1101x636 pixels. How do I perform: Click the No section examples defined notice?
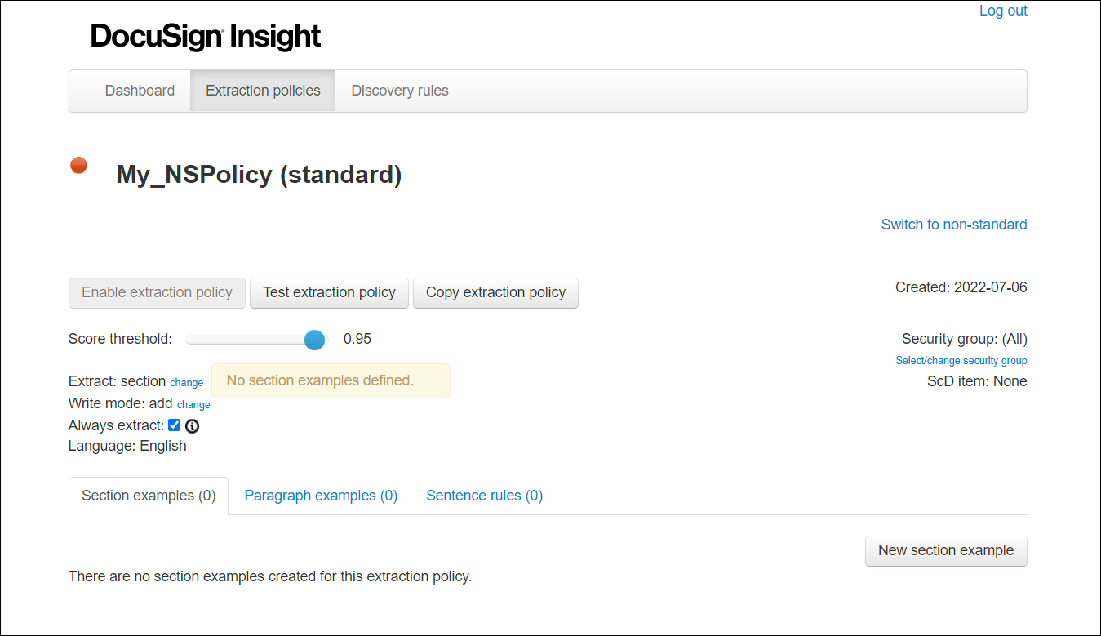tap(331, 380)
